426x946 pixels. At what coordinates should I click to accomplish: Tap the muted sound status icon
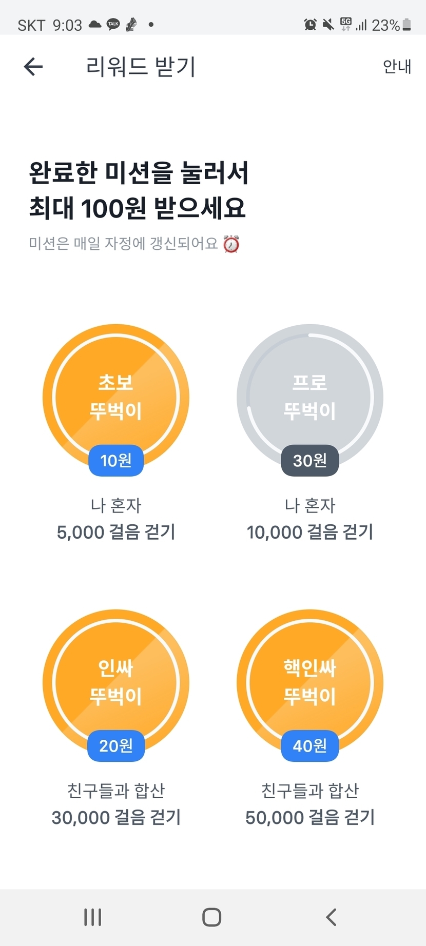tap(328, 24)
